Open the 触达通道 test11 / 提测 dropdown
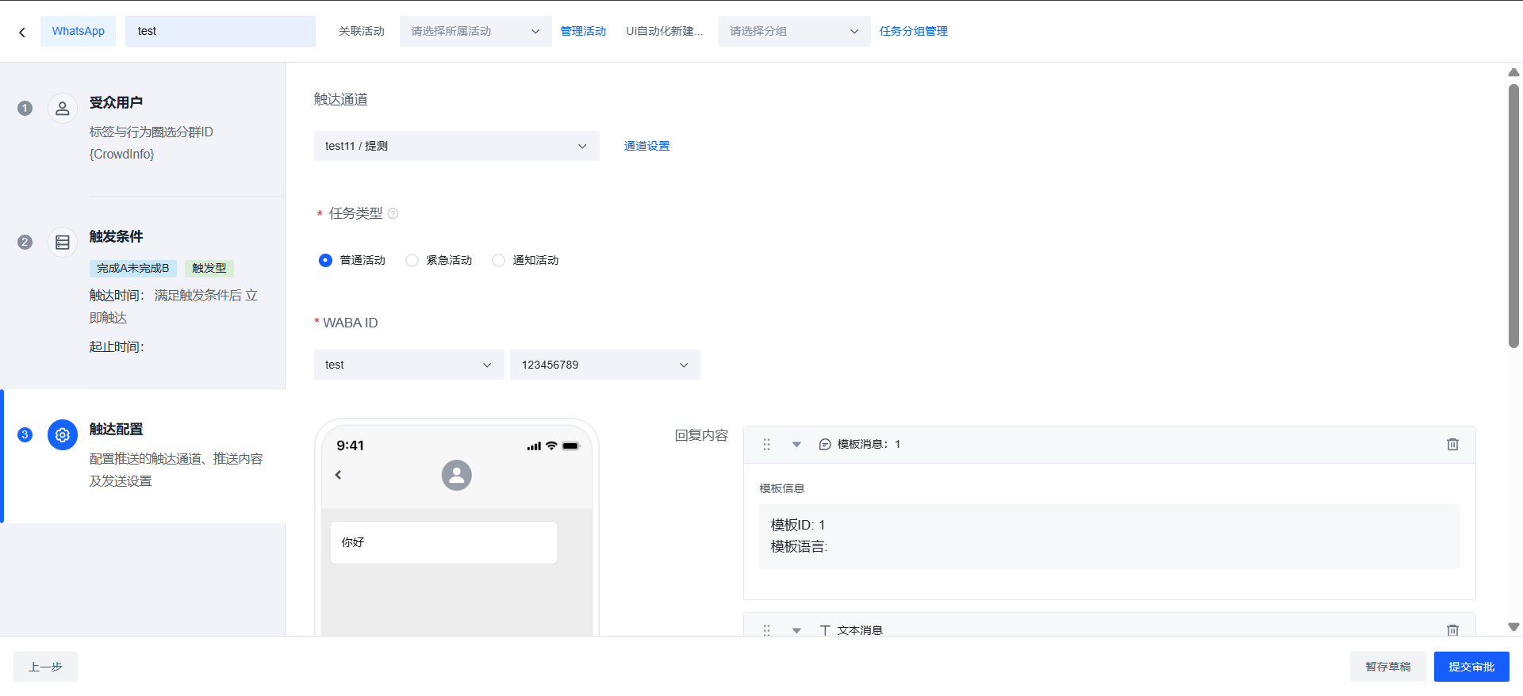 pyautogui.click(x=456, y=146)
